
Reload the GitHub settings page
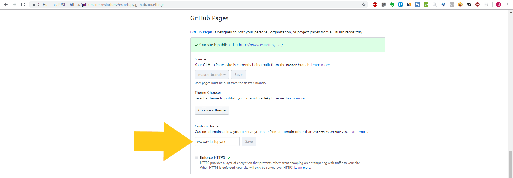click(23, 5)
